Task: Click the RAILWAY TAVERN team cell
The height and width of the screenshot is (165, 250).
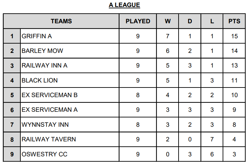Action: pos(49,139)
